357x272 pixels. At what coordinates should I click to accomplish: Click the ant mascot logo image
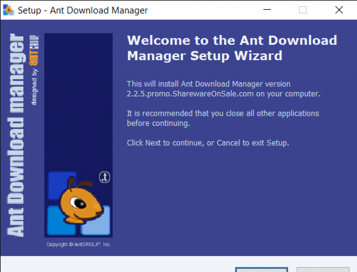pos(78,203)
